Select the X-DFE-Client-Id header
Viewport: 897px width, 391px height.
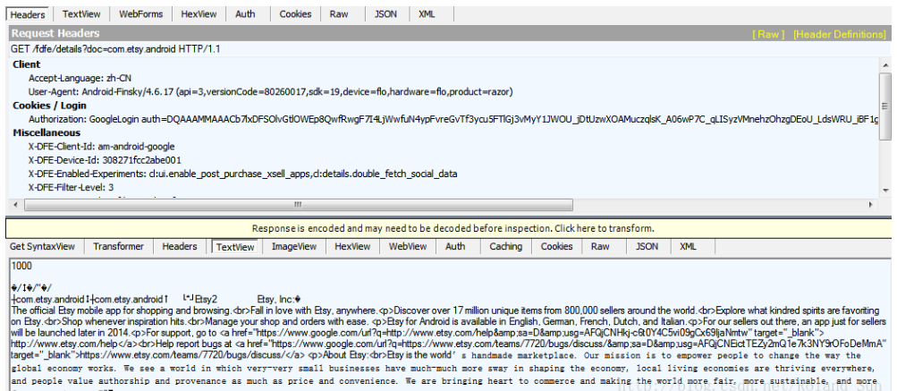click(x=101, y=147)
